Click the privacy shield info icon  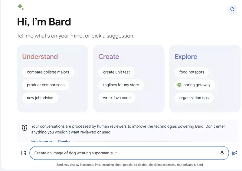(x=25, y=128)
